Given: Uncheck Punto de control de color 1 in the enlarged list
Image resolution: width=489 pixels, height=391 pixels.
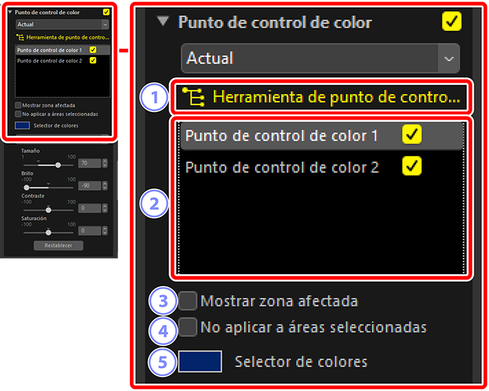Looking at the screenshot, I should pos(412,135).
